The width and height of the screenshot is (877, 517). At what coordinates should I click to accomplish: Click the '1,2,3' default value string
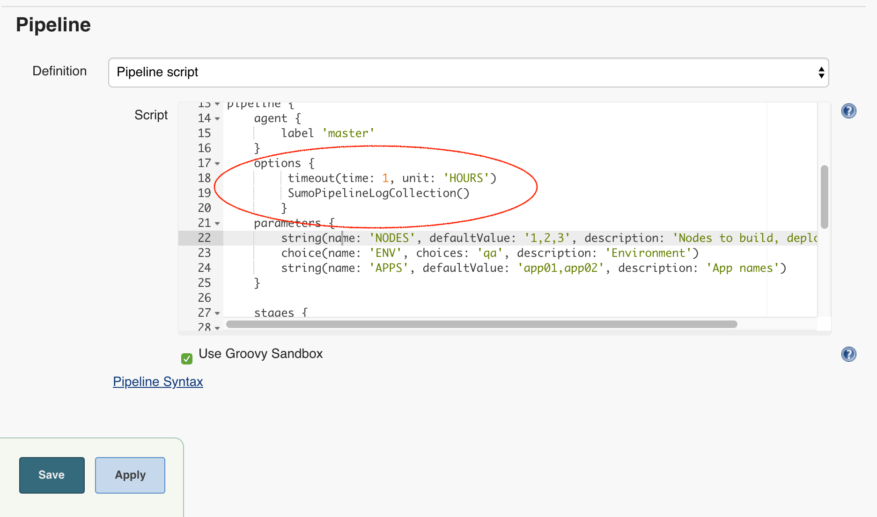pos(547,238)
